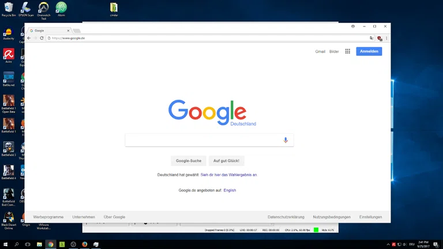443x249 pixels.
Task: Switch to the OBS icon on the taskbar
Action: click(x=73, y=244)
